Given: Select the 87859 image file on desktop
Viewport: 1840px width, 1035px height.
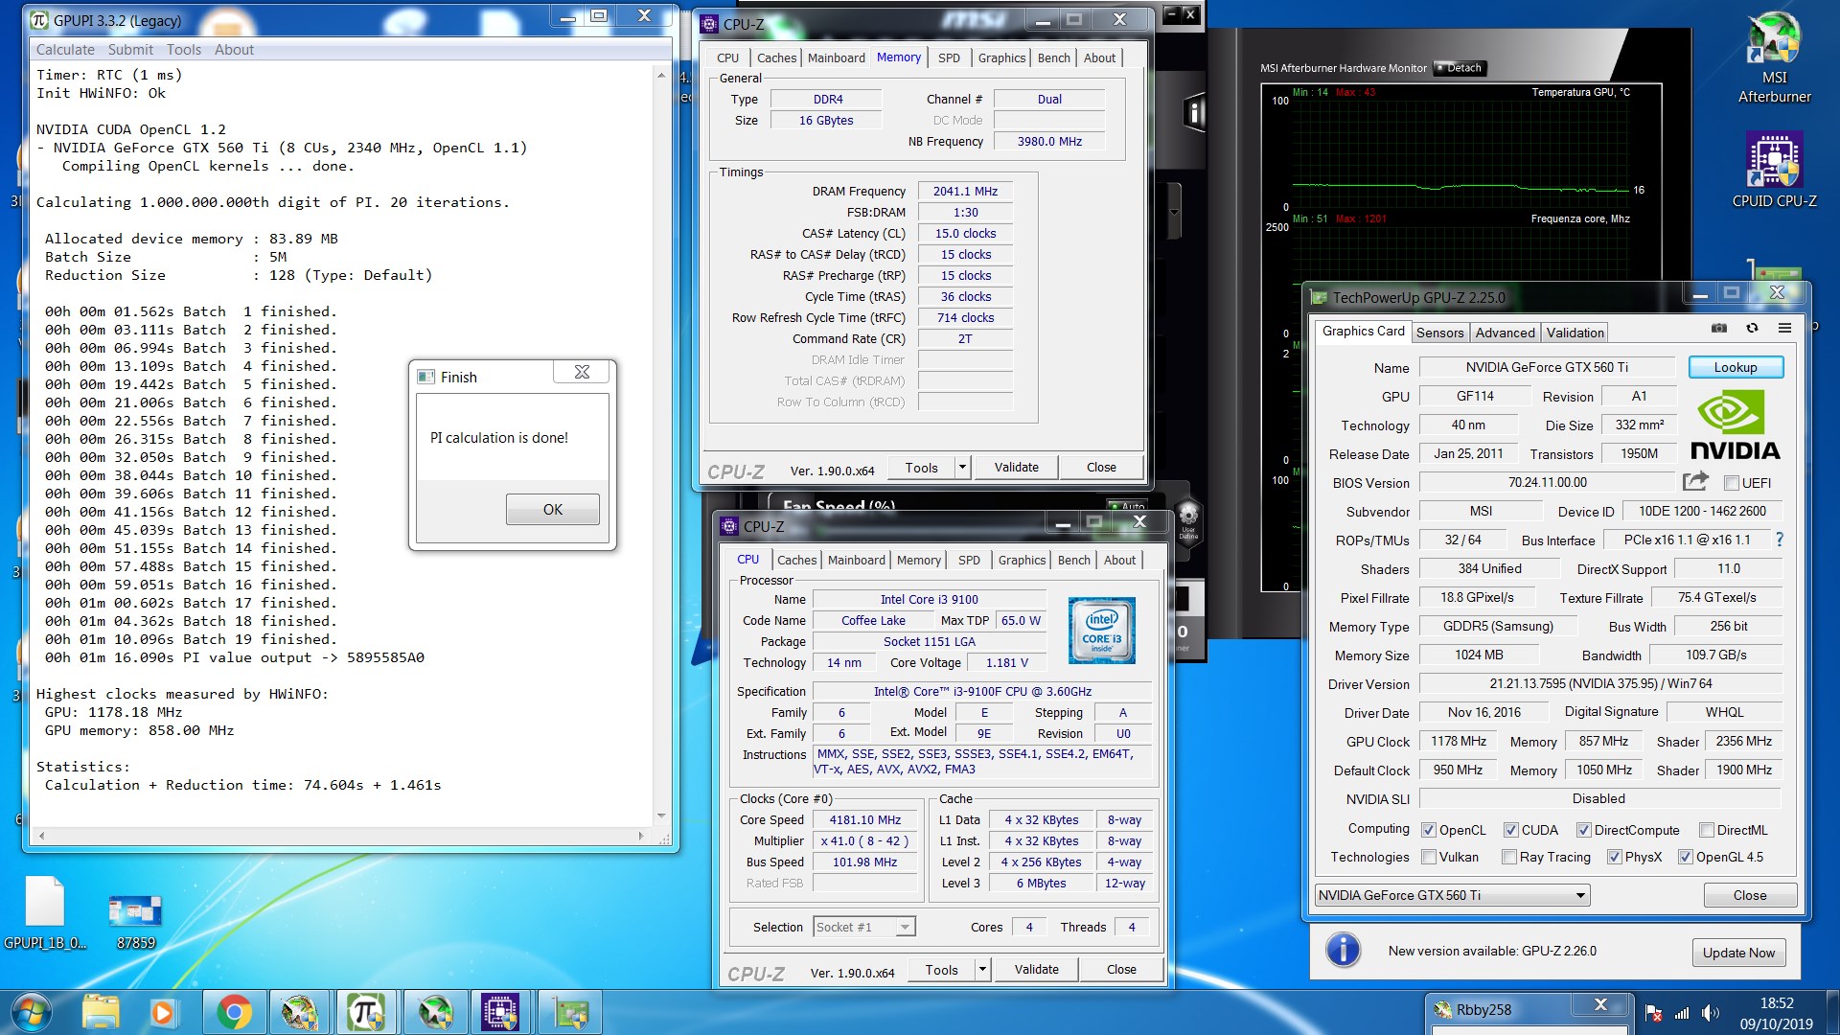Looking at the screenshot, I should click(135, 922).
